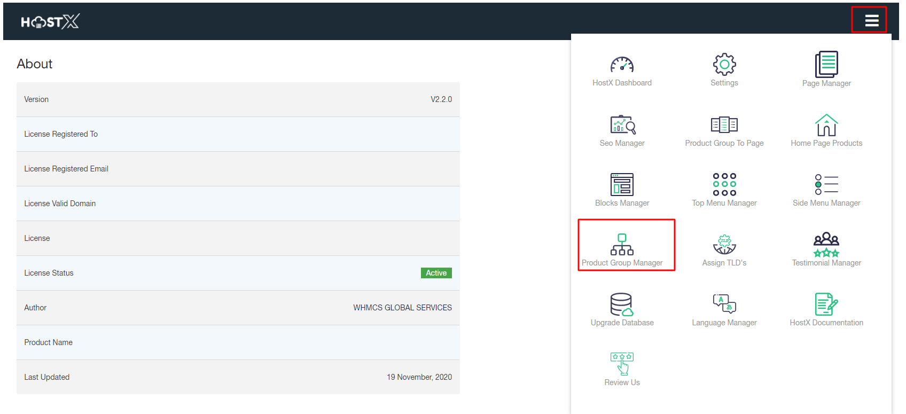Click the Version V2.2.0 row
This screenshot has width=906, height=414.
[x=238, y=99]
